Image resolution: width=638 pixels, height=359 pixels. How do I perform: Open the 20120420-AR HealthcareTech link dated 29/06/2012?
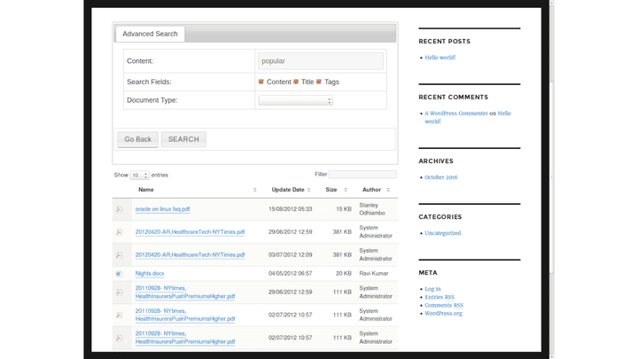(x=190, y=232)
